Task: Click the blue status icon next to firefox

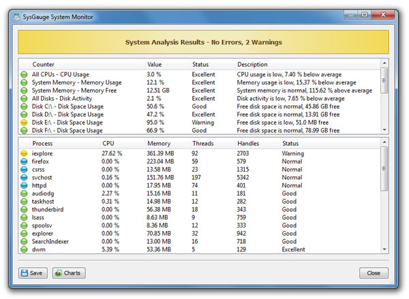Action: [24, 161]
